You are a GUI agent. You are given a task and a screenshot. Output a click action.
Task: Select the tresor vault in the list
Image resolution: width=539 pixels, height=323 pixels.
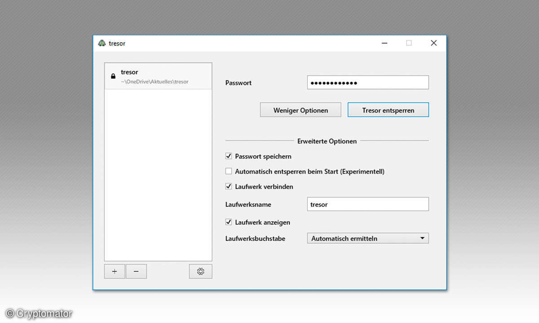coord(158,76)
